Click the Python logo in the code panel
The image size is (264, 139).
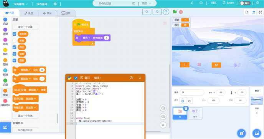69,78
